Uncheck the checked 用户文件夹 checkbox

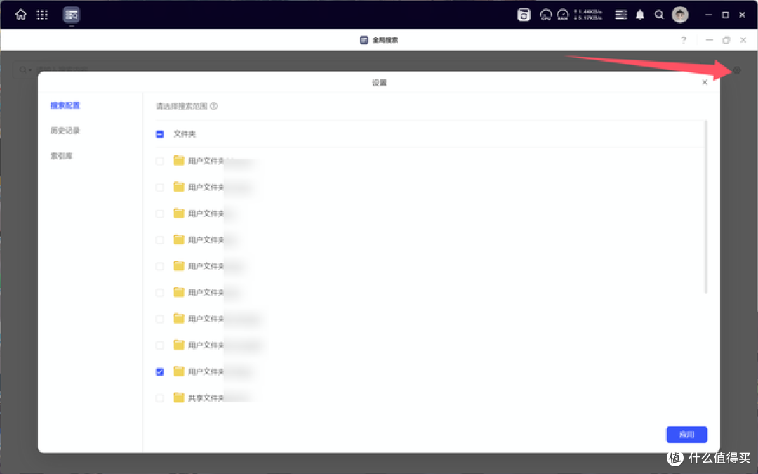pyautogui.click(x=159, y=371)
